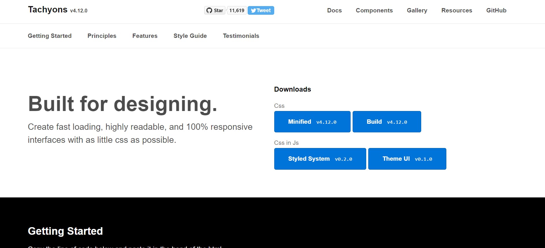View the Testimonials sub-nav link
The width and height of the screenshot is (545, 248).
241,36
